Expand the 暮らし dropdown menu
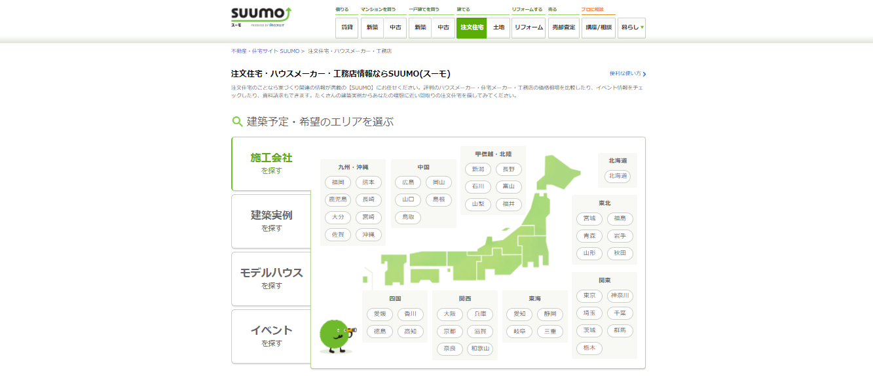 coord(631,28)
